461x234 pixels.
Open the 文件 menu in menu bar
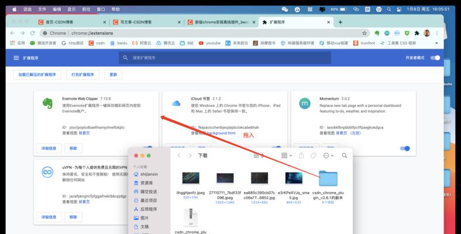point(42,9)
